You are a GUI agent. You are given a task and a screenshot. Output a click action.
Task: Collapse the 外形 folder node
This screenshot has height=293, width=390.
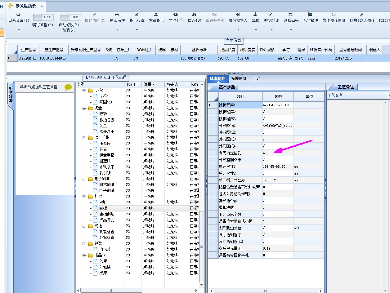point(84,197)
